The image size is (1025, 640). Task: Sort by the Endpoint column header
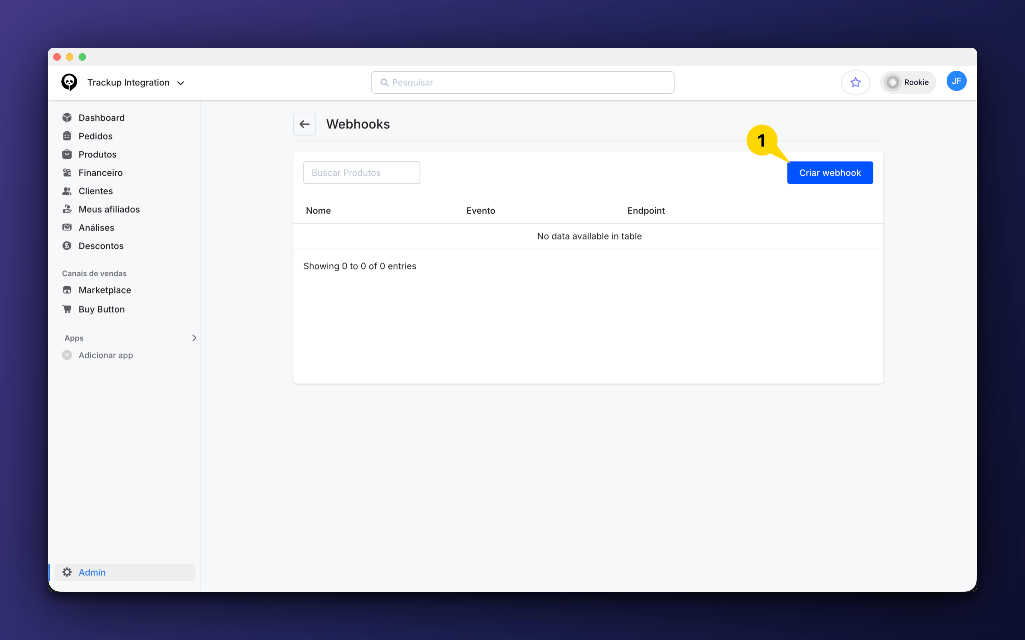coord(646,210)
